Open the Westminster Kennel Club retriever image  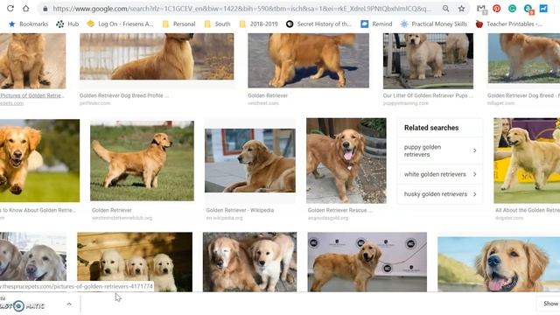tap(142, 161)
